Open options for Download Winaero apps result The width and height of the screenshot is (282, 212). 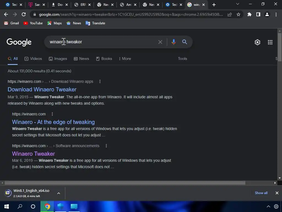(100, 81)
